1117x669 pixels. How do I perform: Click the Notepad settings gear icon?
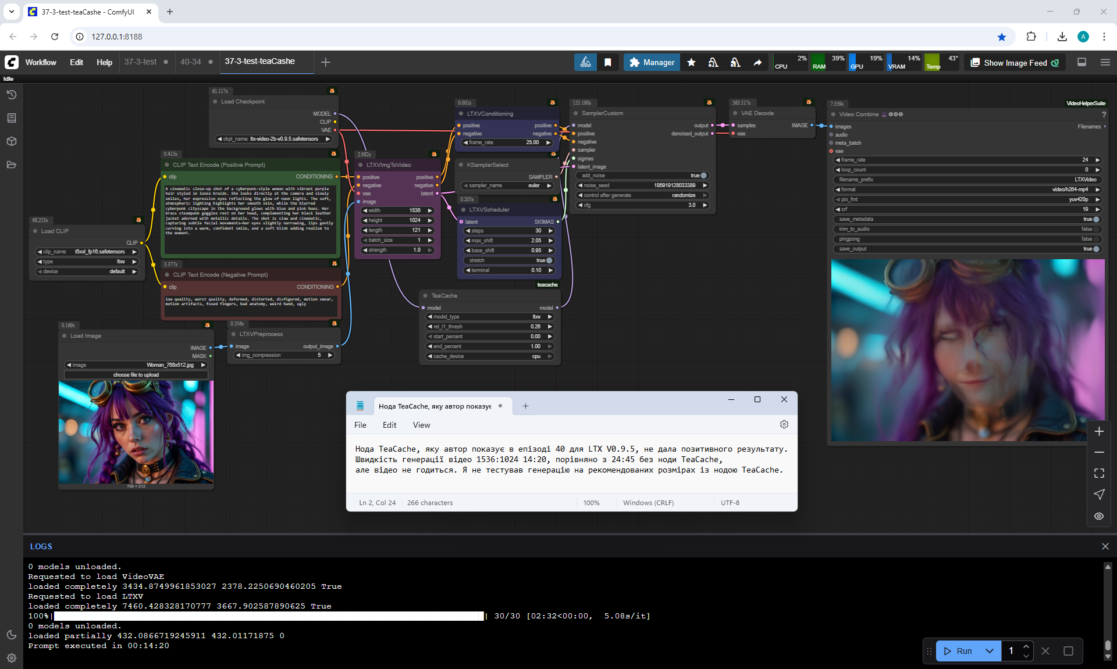tap(784, 425)
